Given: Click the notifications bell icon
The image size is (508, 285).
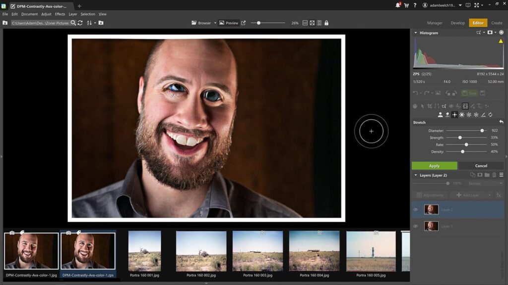Looking at the screenshot, I should coord(398,5).
